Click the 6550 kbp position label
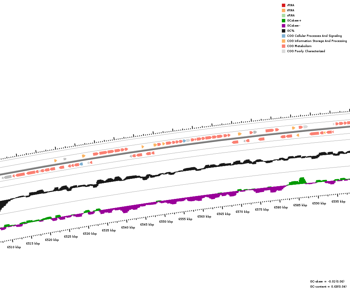Image resolution: width=350 pixels, height=292 pixels. point(166,222)
